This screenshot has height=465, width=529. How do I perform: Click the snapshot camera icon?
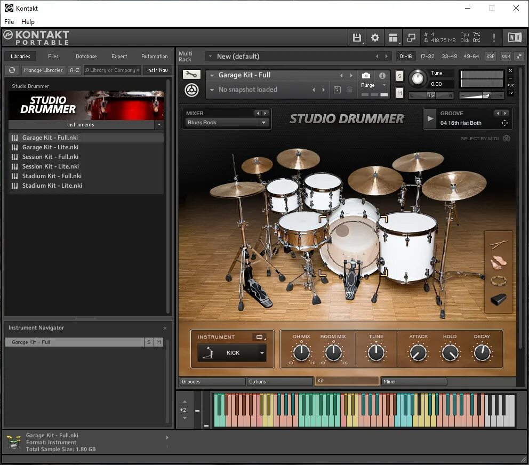pos(366,76)
